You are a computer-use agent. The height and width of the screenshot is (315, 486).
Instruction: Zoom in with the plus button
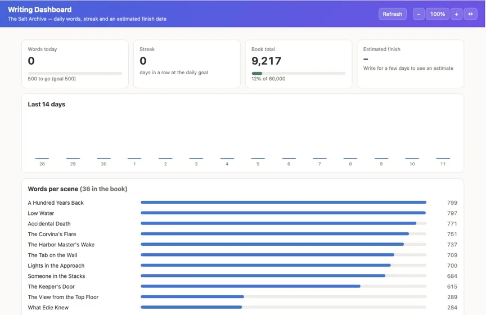[456, 14]
